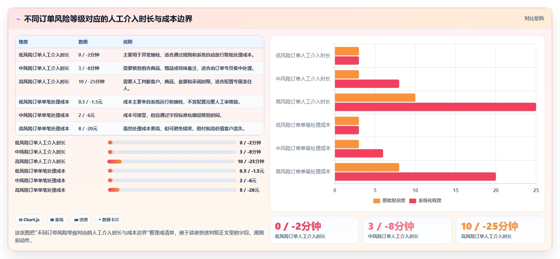Screen dimensions: 560x259
Task: Click progress value 0.5 / -1.5元
Action: 252,171
